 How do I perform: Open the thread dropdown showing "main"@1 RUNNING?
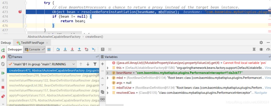[41, 64]
